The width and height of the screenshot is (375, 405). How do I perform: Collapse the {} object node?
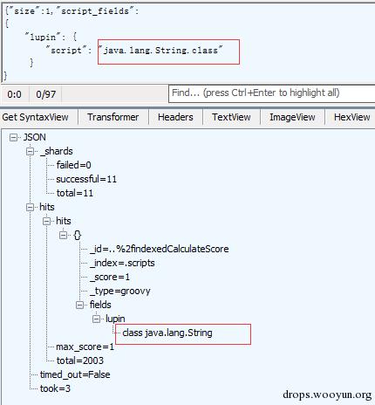(63, 235)
